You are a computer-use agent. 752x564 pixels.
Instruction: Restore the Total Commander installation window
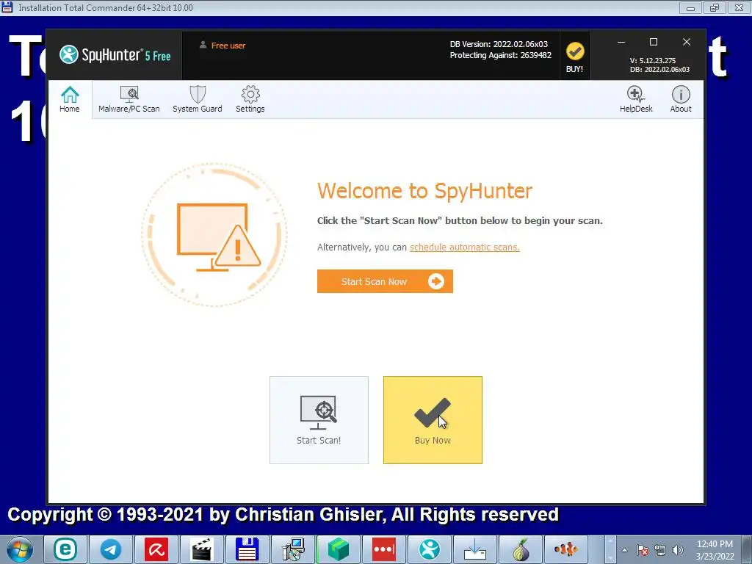click(x=715, y=7)
